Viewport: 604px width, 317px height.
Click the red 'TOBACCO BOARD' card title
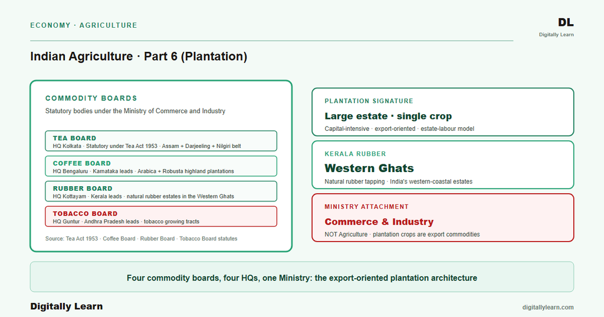pyautogui.click(x=85, y=213)
